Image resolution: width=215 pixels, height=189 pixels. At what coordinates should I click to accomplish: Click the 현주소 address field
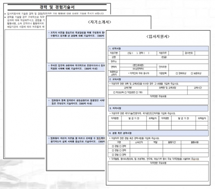point(164,62)
